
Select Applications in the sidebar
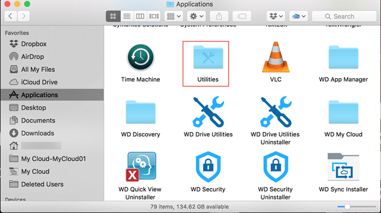(x=52, y=95)
